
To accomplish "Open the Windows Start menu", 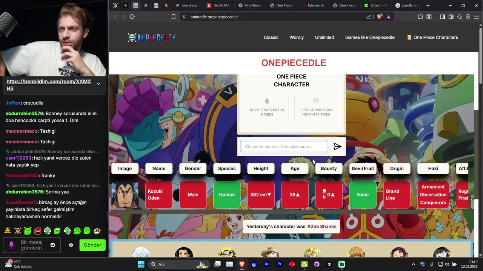I will (141, 264).
